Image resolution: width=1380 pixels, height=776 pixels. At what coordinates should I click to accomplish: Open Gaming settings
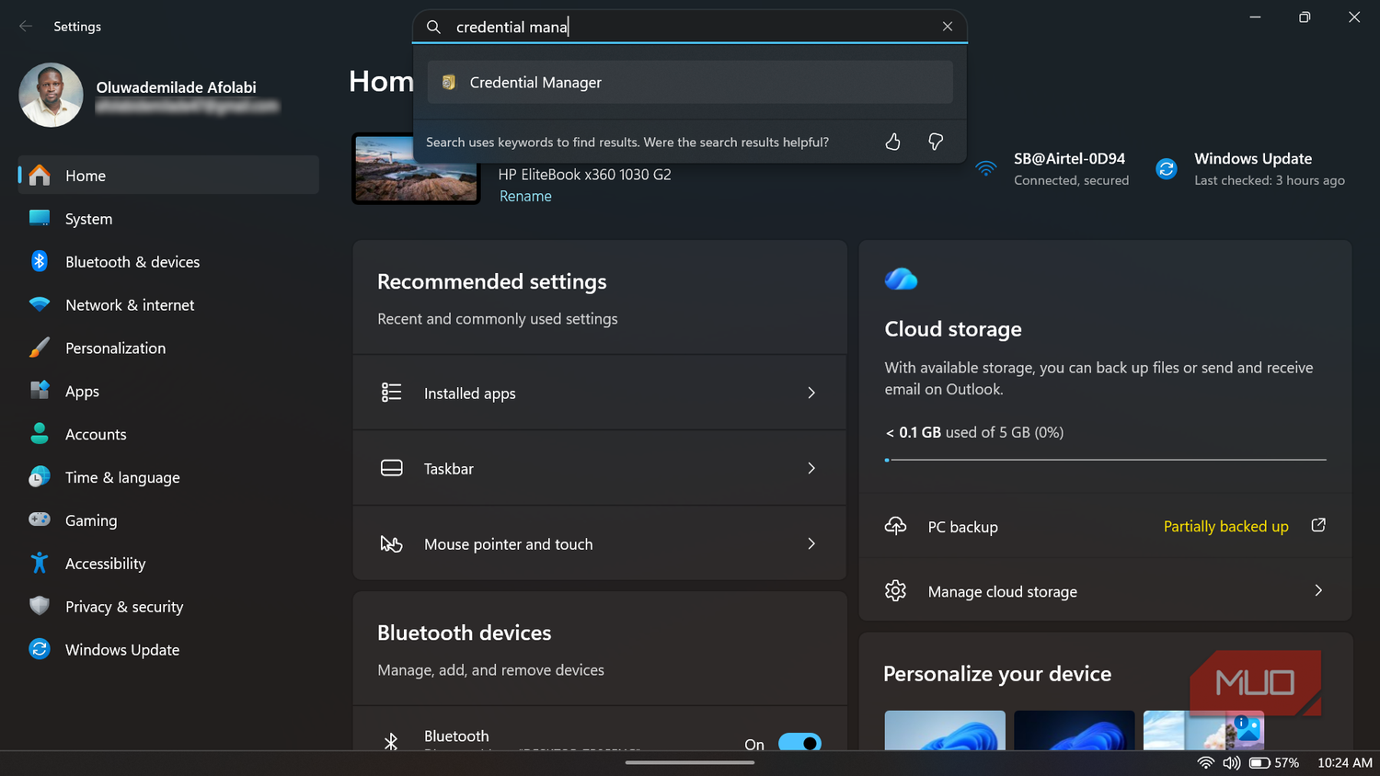(x=168, y=520)
